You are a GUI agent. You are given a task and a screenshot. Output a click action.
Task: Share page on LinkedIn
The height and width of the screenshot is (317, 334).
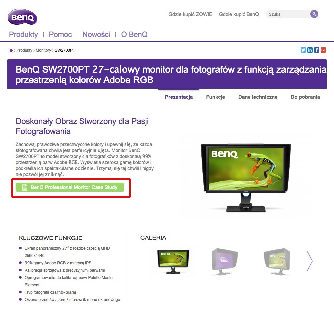coord(310,50)
